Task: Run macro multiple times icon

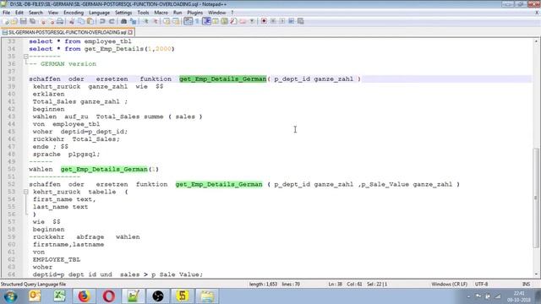Action: (x=291, y=21)
